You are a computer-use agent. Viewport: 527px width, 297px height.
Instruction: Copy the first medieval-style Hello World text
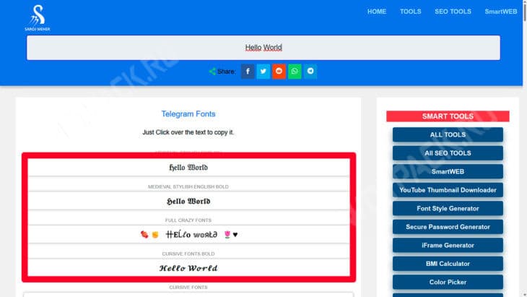click(x=188, y=168)
